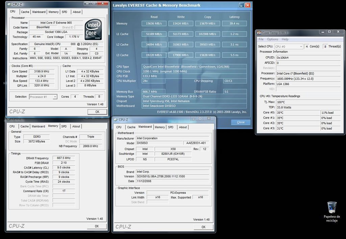Select the About tab in the Mainboard CPU-Z window
Viewport: 346px width, 239px height.
(183, 127)
